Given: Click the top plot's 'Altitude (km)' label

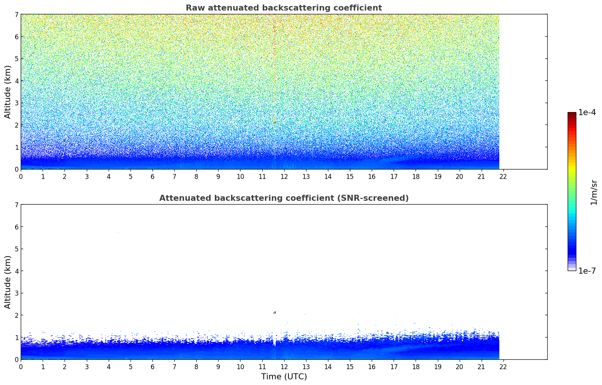Looking at the screenshot, I should [x=8, y=92].
